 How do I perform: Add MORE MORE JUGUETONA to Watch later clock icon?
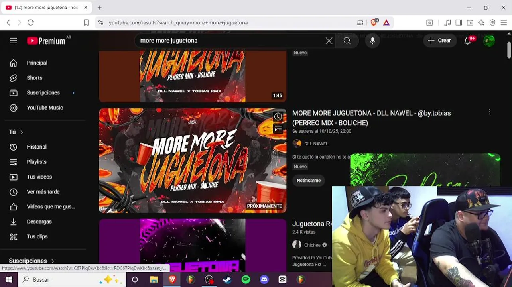pyautogui.click(x=278, y=117)
